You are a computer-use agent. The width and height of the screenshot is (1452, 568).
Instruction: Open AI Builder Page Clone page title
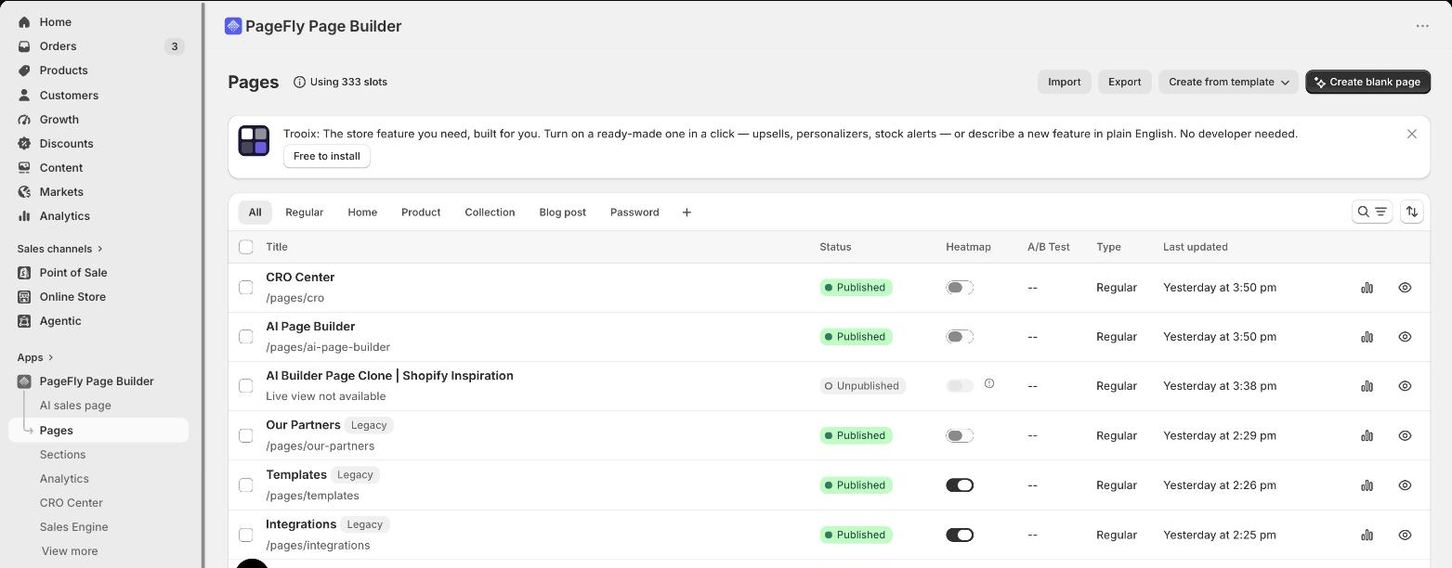pyautogui.click(x=389, y=376)
